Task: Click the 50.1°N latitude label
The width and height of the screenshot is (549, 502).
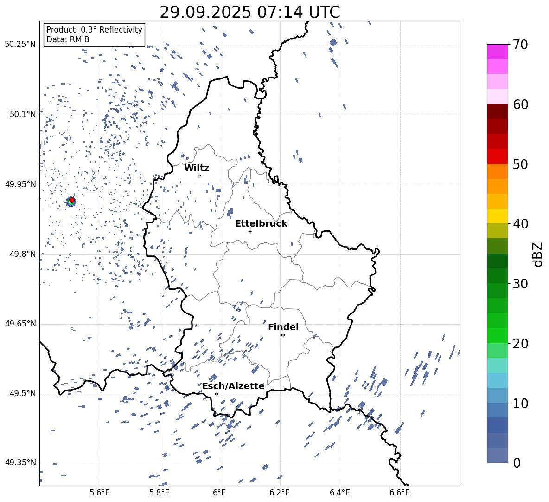Action: (23, 114)
